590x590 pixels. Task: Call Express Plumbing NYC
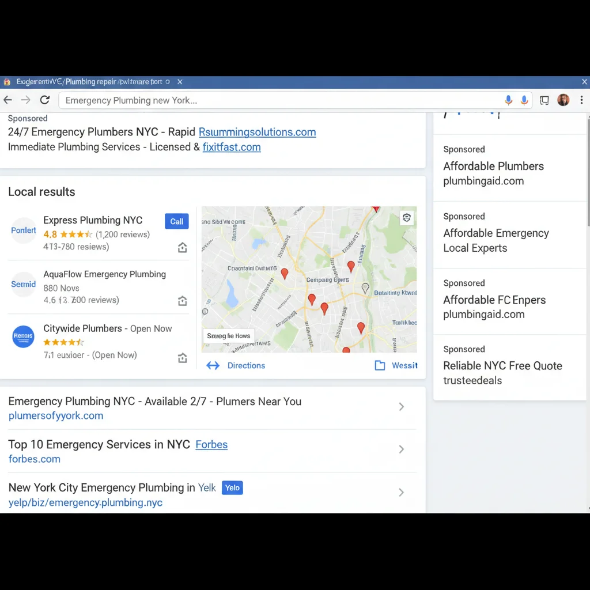point(176,221)
